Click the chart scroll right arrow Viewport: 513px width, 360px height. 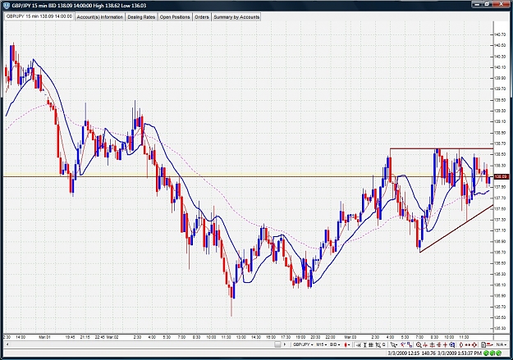285,344
